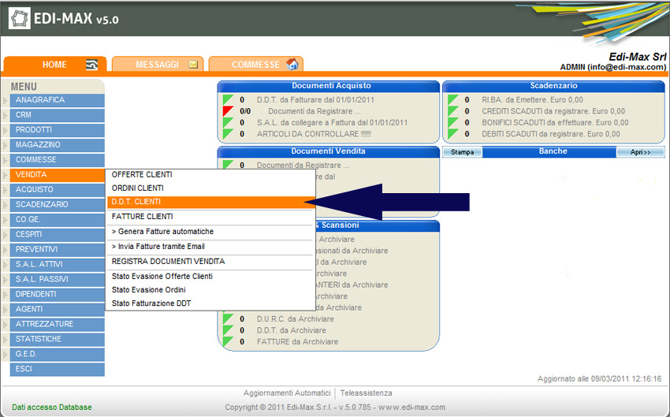Click green flag beside RI.BA. da Emettere
The height and width of the screenshot is (417, 670).
453,100
